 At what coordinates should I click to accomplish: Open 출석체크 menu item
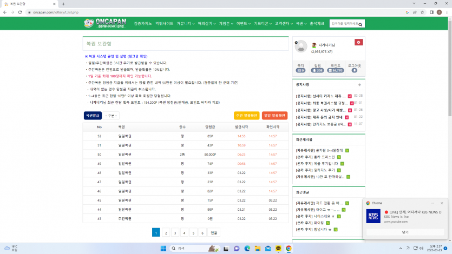click(317, 24)
